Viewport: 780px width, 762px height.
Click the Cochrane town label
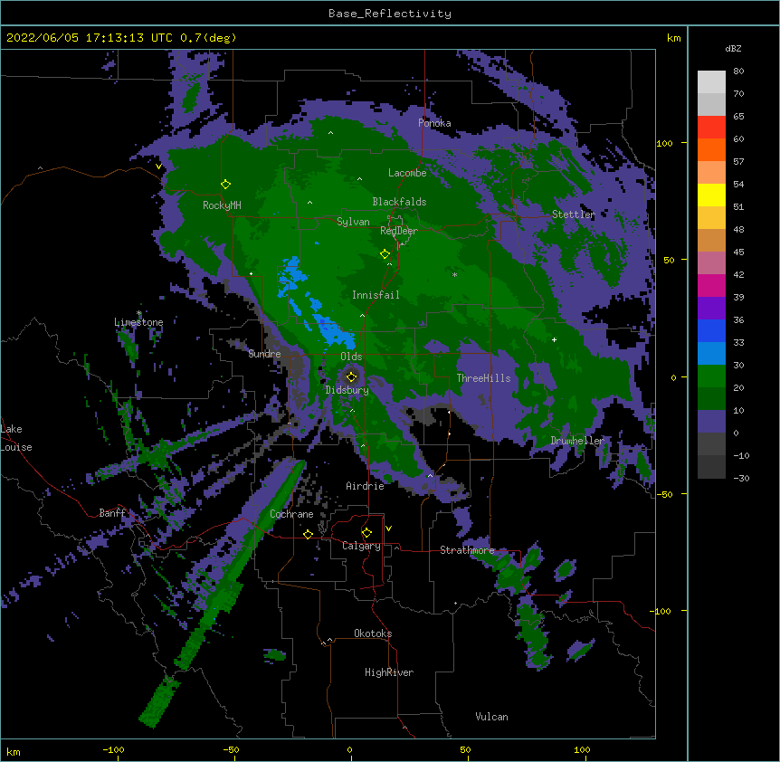pyautogui.click(x=291, y=514)
